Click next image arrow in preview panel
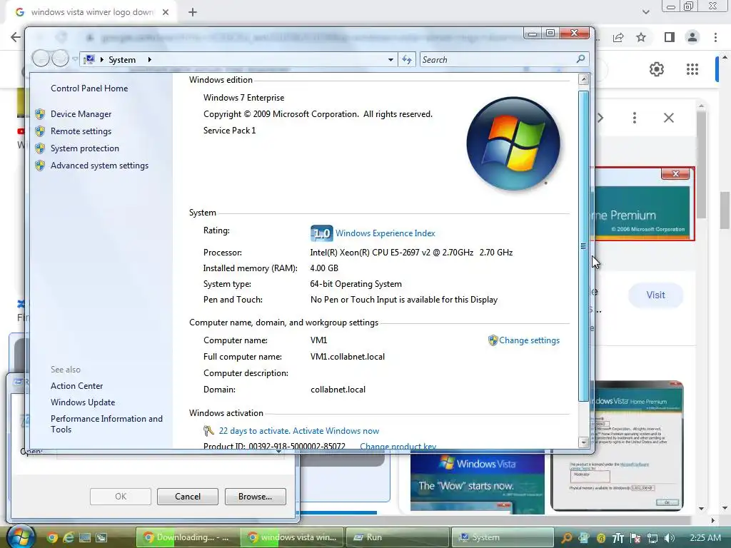Screen dimensions: 731x548 [601, 118]
